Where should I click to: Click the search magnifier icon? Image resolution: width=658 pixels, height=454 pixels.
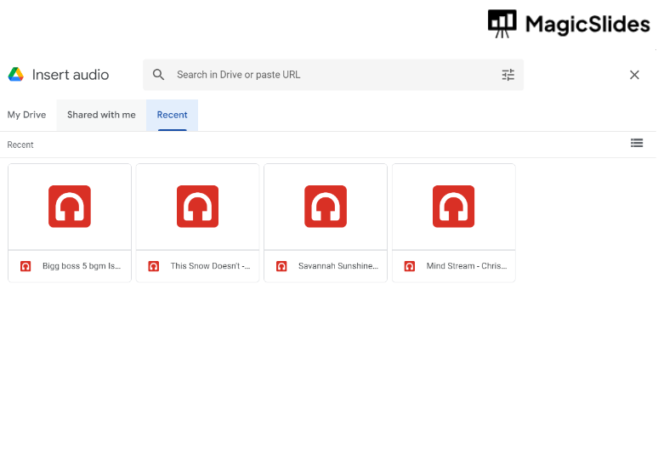pos(158,75)
